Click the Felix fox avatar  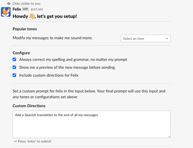tap(6, 12)
